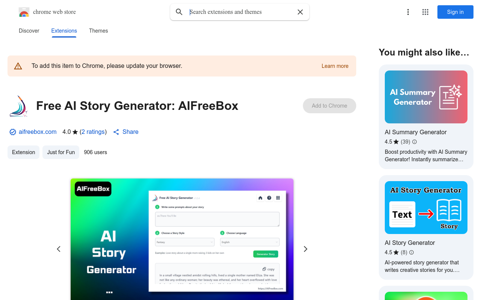Select the Extensions tab
The image size is (481, 300).
[64, 31]
